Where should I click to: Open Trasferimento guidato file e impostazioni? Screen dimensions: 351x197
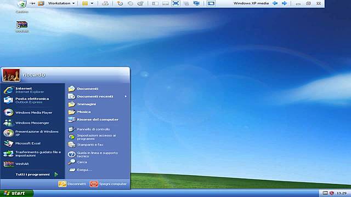33,154
